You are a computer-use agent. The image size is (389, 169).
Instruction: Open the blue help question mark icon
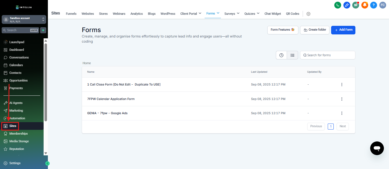[x=374, y=5]
